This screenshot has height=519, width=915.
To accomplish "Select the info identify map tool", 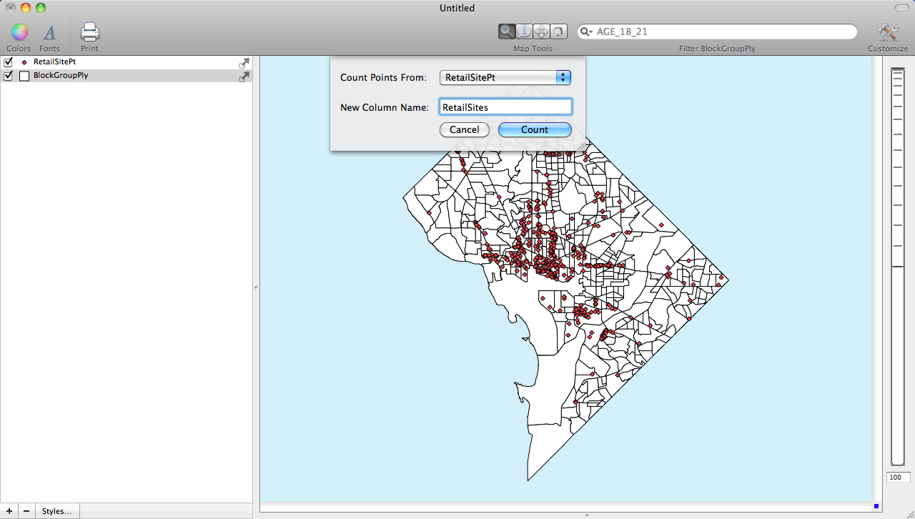I will (x=524, y=31).
